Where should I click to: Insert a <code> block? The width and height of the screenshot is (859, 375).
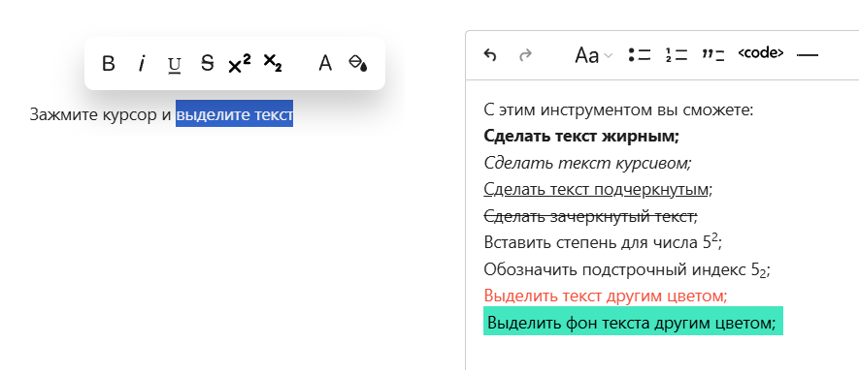pos(761,53)
